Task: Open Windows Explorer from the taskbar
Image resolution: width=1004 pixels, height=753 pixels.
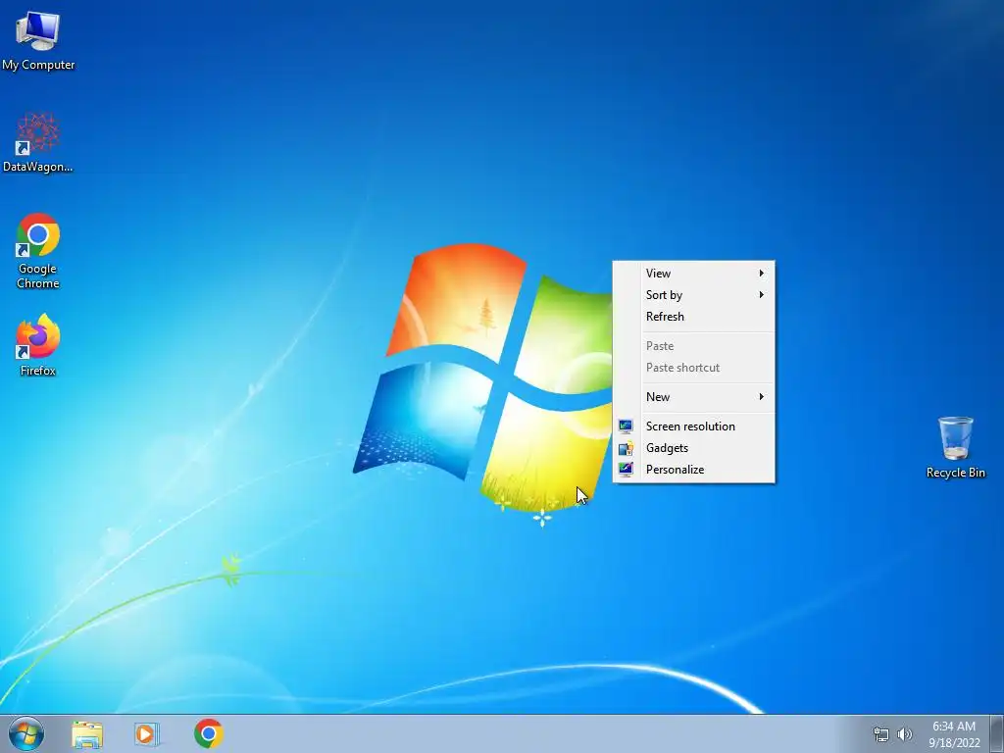Action: click(87, 734)
